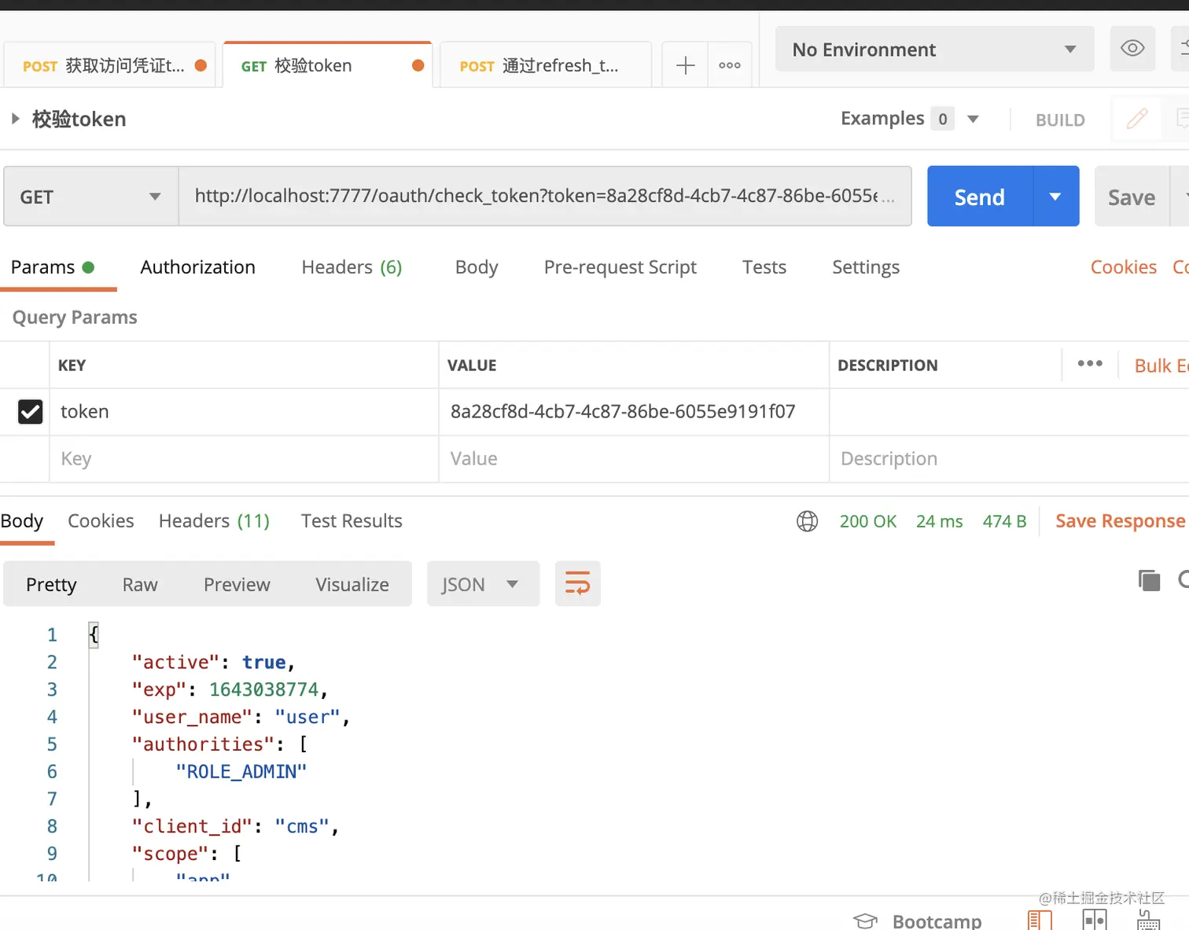
Task: Click the edit pencil icon
Action: 1136,119
